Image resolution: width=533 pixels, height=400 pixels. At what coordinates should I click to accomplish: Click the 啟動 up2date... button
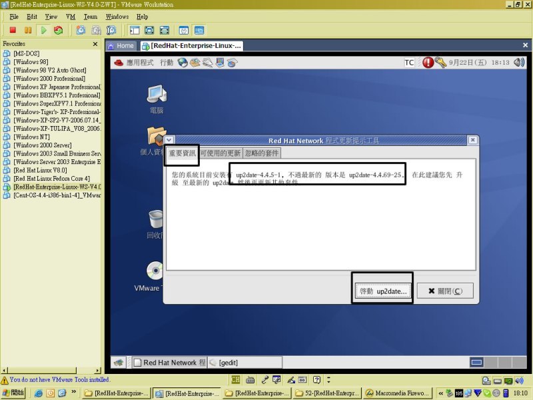[x=382, y=291]
